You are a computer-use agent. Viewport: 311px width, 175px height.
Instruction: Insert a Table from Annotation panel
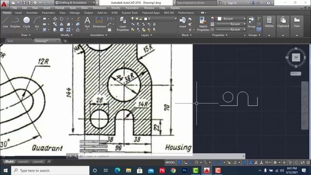109,30
